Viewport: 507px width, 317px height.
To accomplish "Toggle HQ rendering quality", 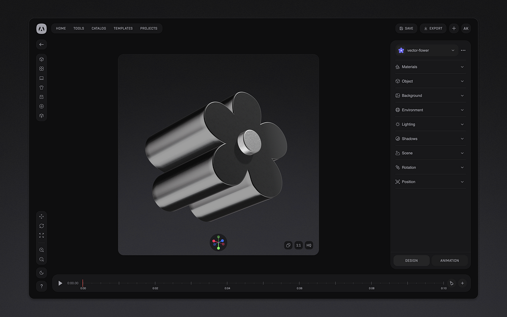I will (309, 245).
